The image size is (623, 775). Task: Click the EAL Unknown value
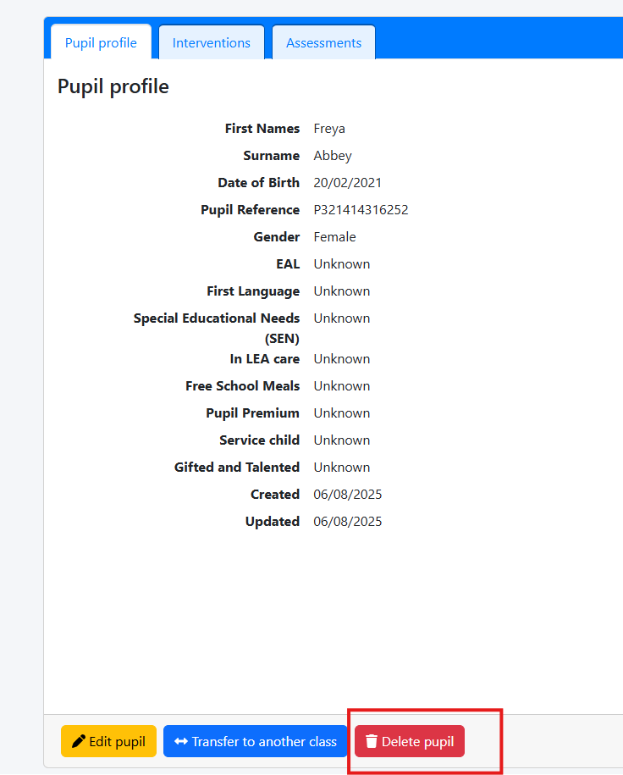point(341,263)
